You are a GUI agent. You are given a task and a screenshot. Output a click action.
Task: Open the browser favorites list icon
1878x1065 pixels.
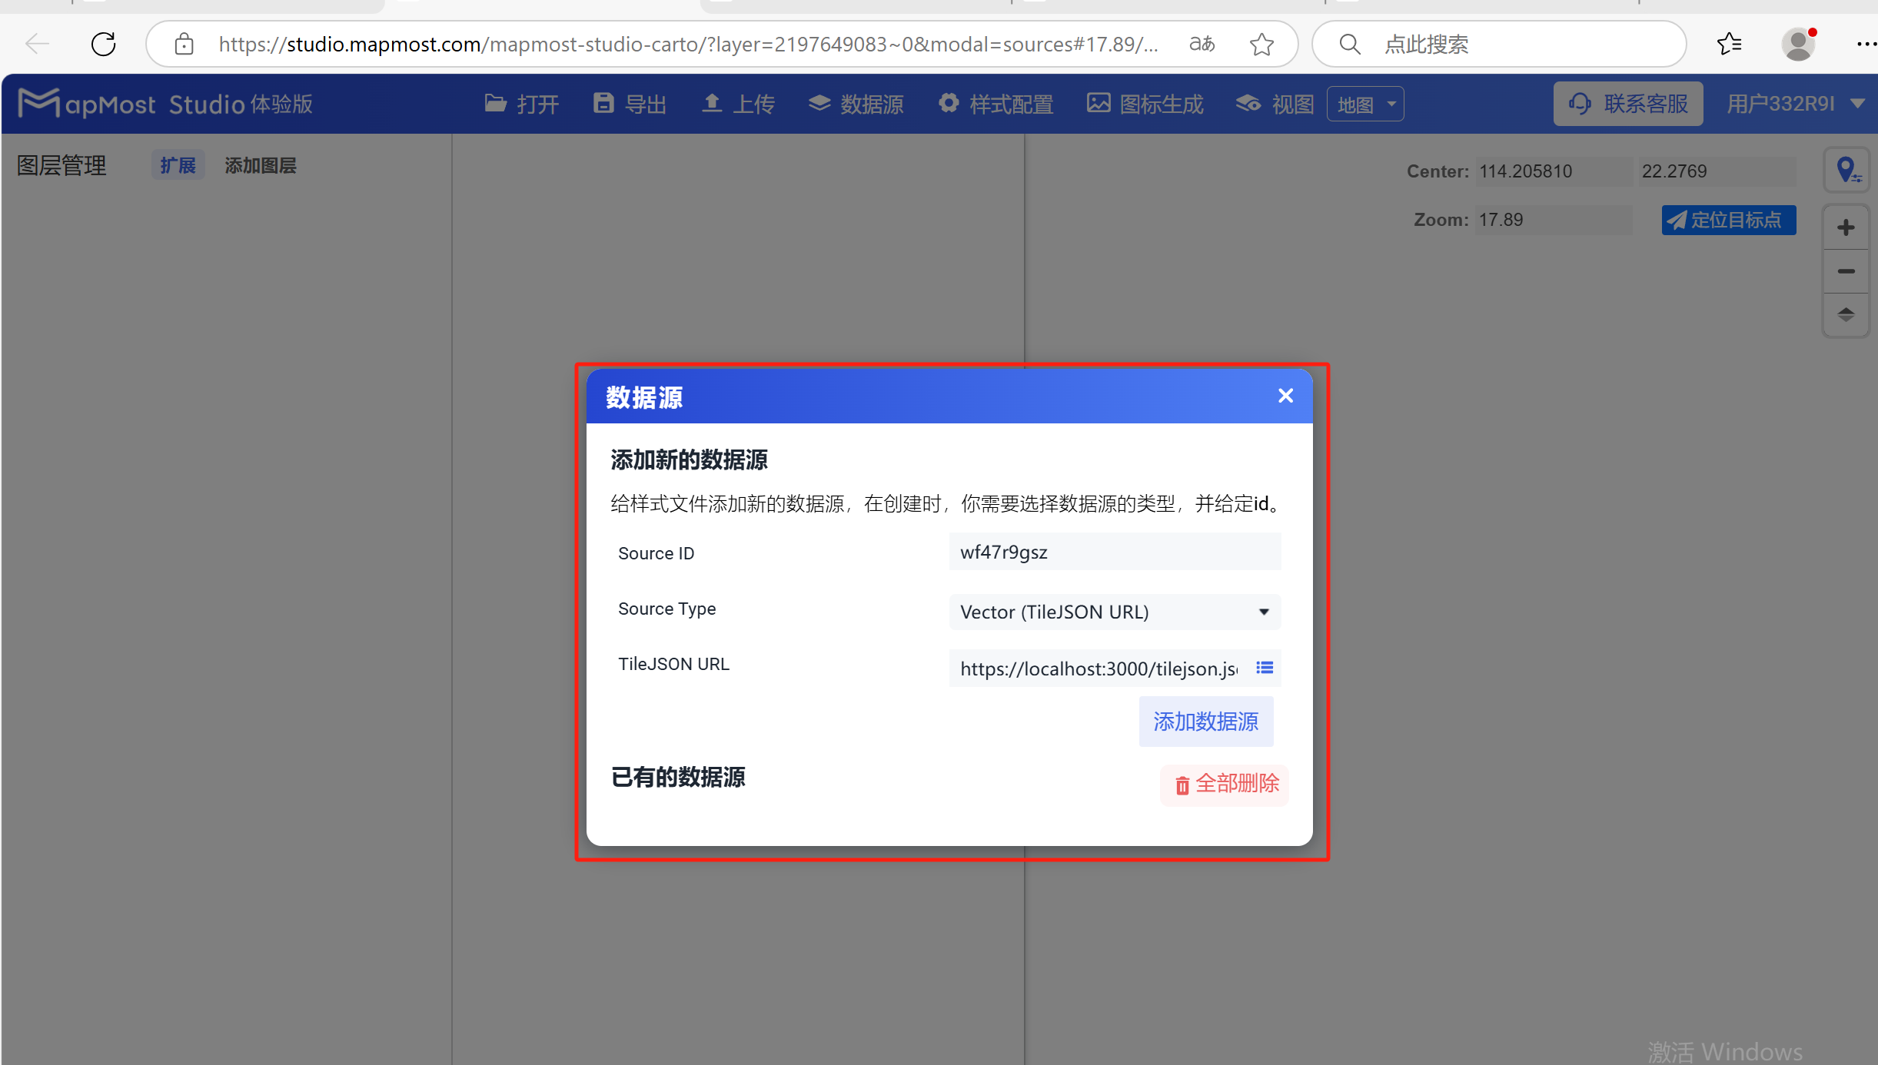click(x=1730, y=44)
